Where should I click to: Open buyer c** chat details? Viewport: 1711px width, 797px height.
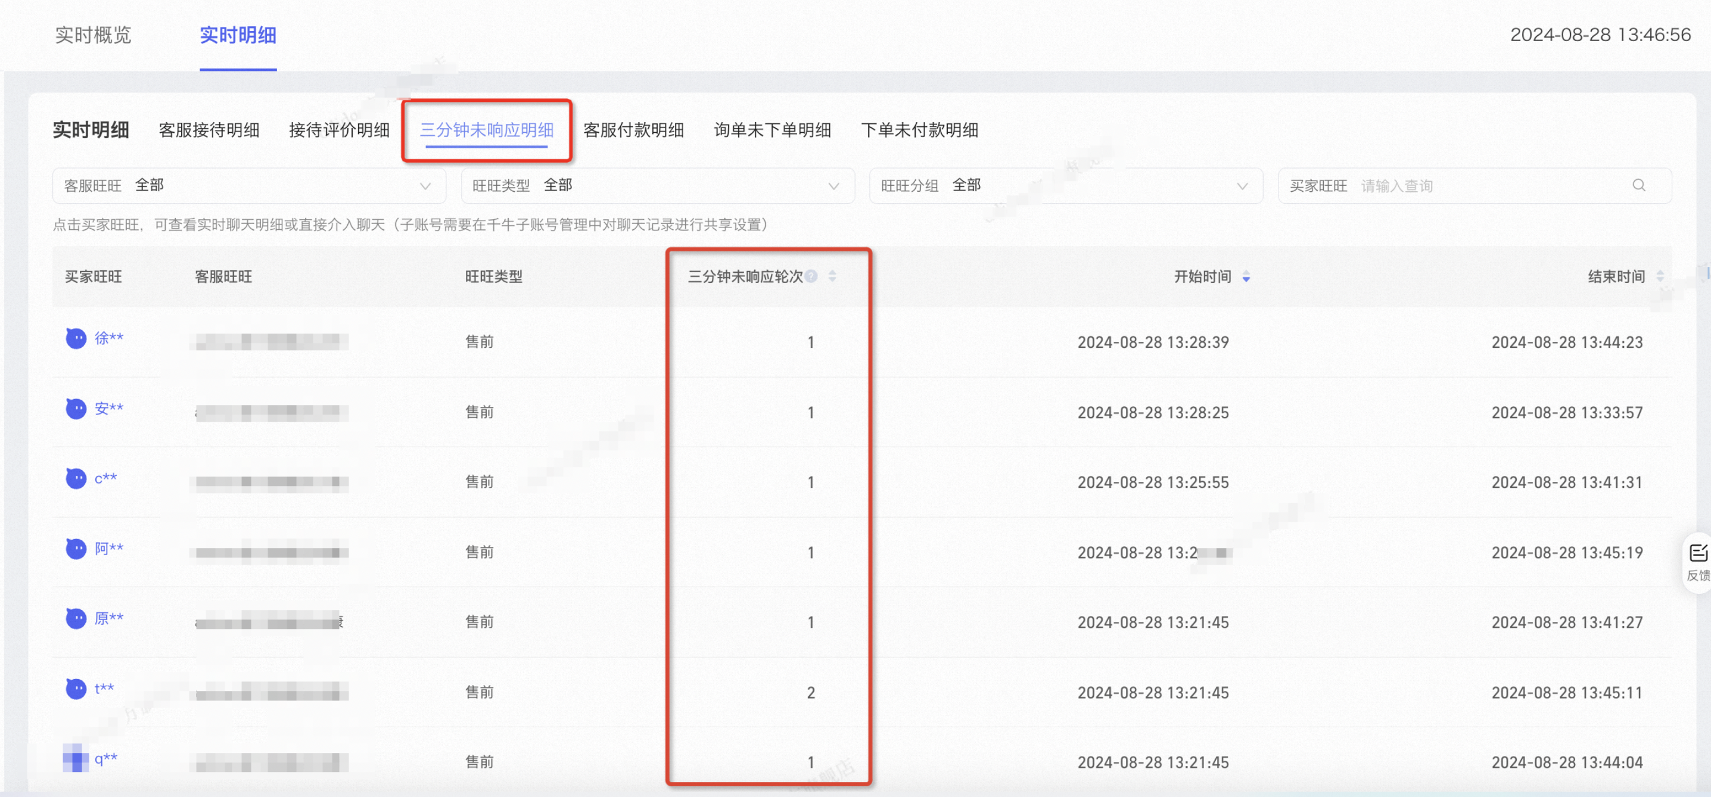coord(105,478)
